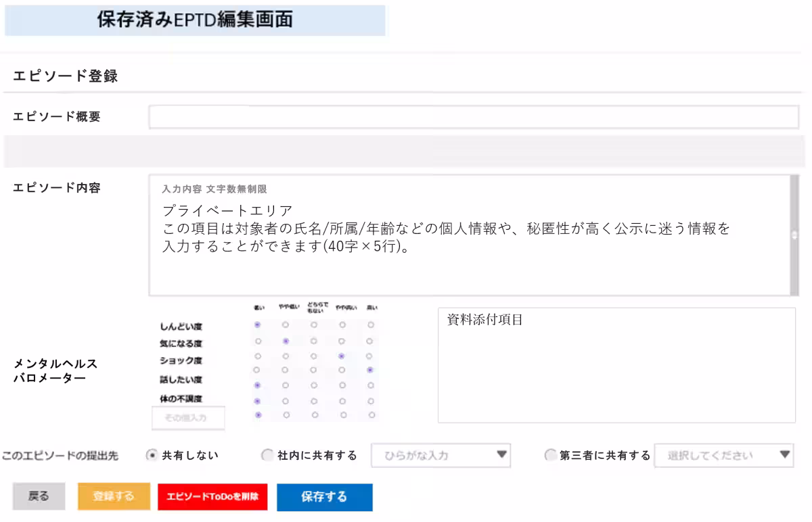Open the ひらがな入力 dropdown

pos(440,455)
